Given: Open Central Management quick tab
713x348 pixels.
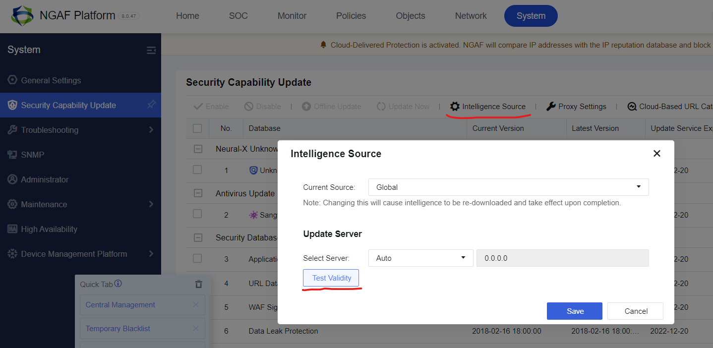Looking at the screenshot, I should pos(120,305).
